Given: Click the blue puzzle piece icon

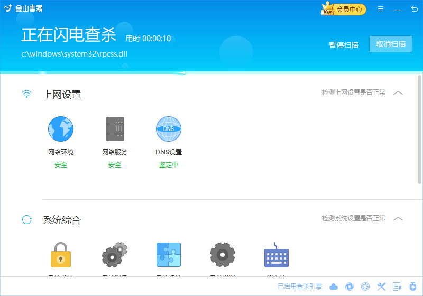Looking at the screenshot, I should [x=169, y=255].
